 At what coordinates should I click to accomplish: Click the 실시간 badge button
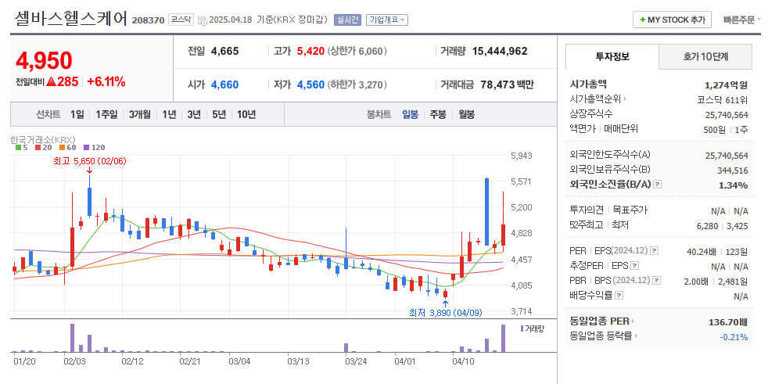(347, 20)
